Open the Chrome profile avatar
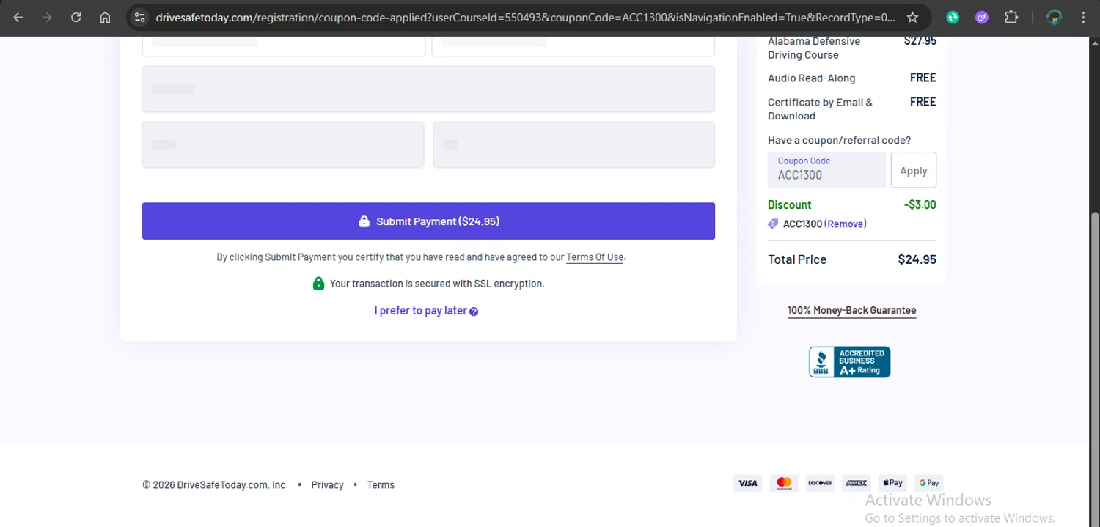The image size is (1100, 527). (1055, 18)
